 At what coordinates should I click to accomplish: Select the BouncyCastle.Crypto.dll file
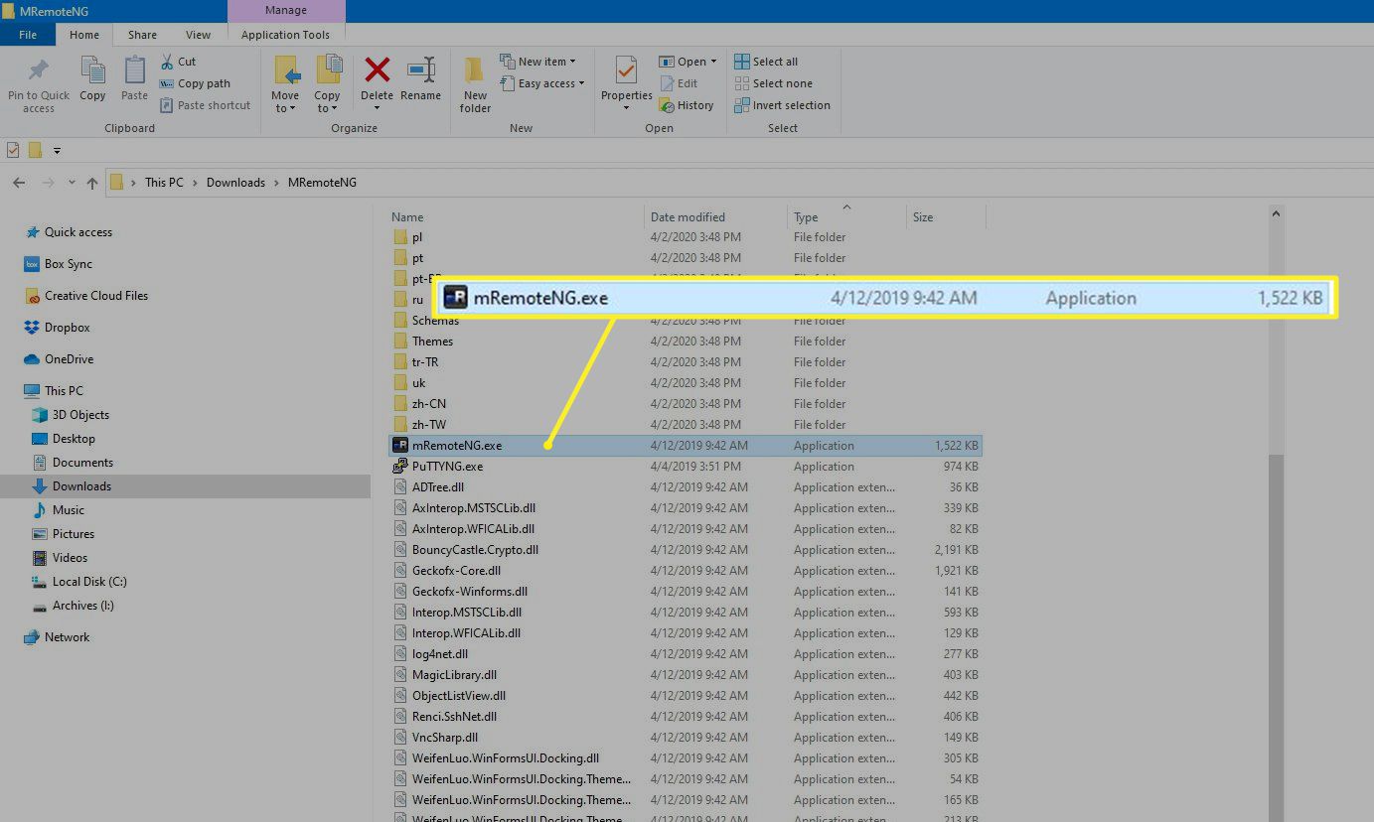[x=475, y=550]
